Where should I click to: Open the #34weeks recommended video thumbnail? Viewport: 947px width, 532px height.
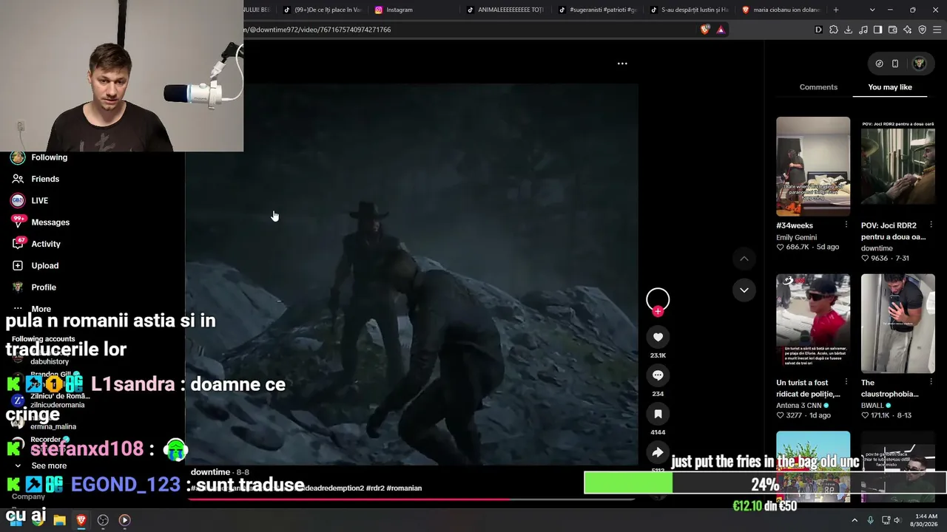coord(813,166)
